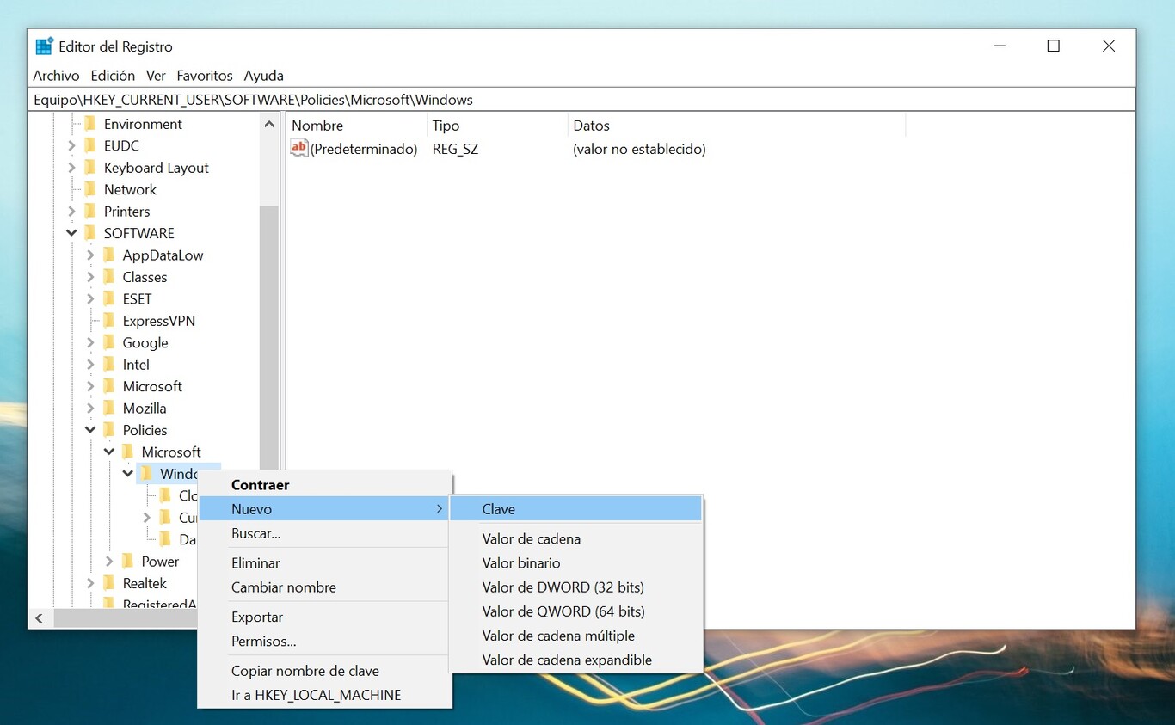Click Exportar in the context menu
The height and width of the screenshot is (725, 1175).
pos(257,617)
